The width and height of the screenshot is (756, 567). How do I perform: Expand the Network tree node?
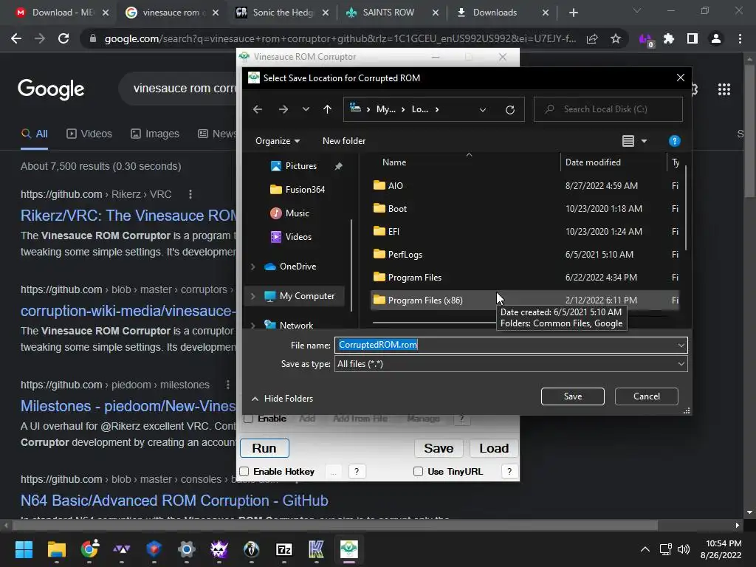[x=252, y=326]
